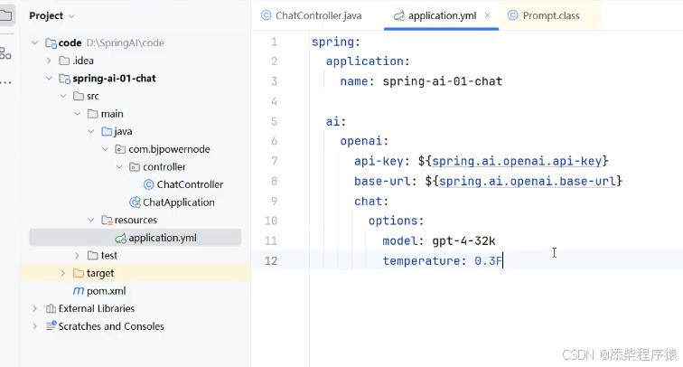
Task: Collapse the controller package
Action: (x=119, y=167)
